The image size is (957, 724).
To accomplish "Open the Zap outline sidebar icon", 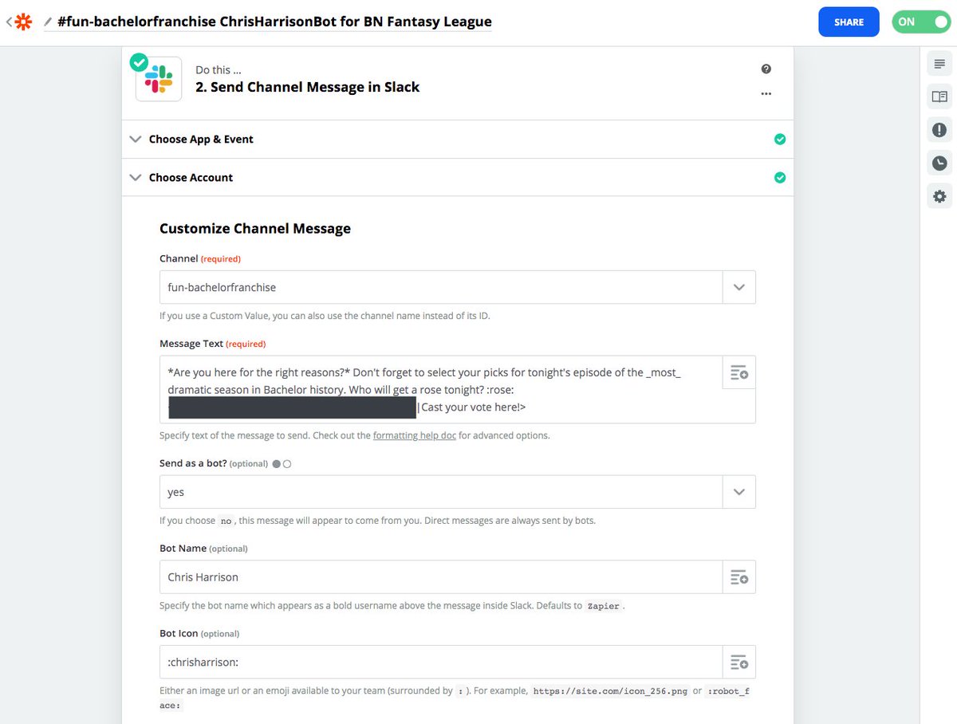I will [x=939, y=64].
